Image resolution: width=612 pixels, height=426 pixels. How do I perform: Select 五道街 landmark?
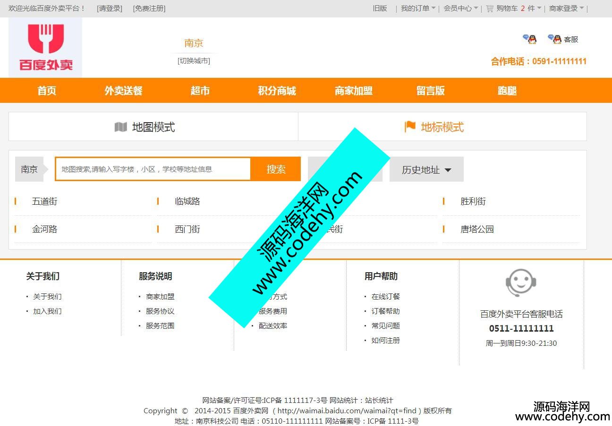(x=44, y=201)
